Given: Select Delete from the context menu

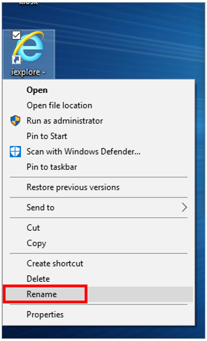Looking at the screenshot, I should pyautogui.click(x=38, y=279).
